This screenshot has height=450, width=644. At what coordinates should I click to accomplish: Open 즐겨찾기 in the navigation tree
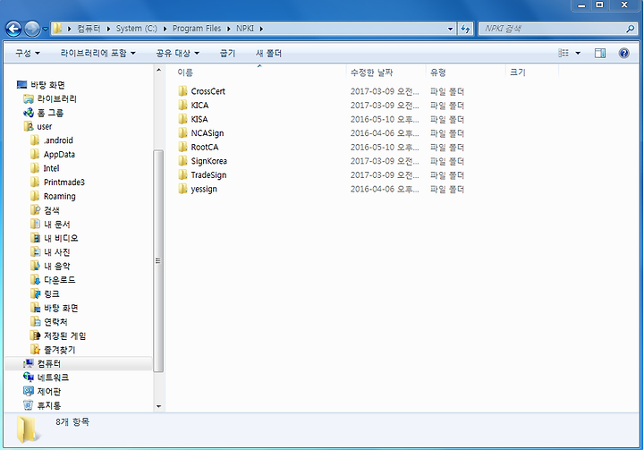pyautogui.click(x=60, y=350)
